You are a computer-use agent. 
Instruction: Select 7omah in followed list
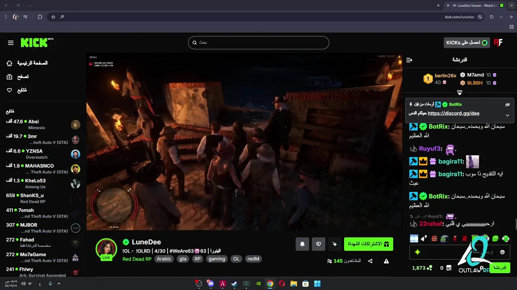tap(43, 213)
